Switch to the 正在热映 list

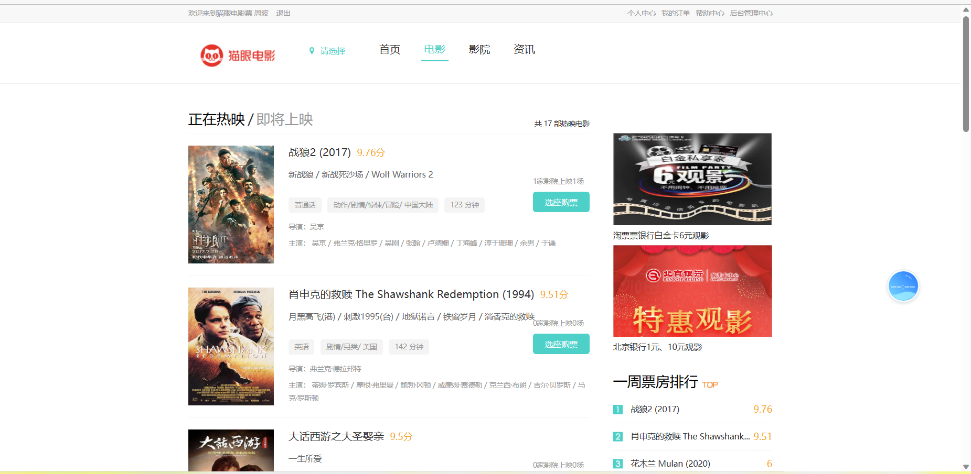point(217,119)
